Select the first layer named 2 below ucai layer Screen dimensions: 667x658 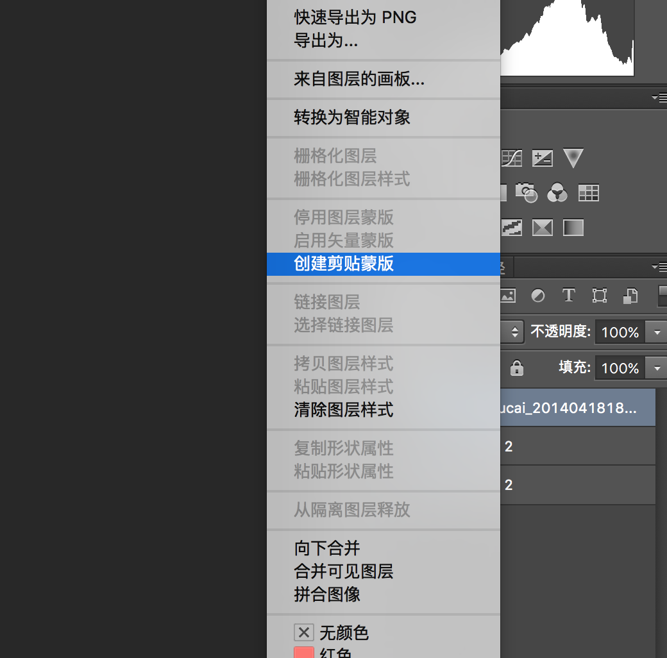pos(578,446)
